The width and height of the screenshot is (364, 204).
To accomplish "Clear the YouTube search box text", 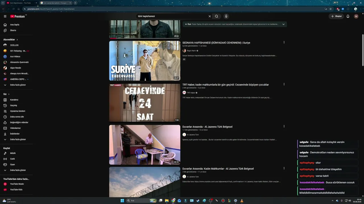I will (210, 16).
